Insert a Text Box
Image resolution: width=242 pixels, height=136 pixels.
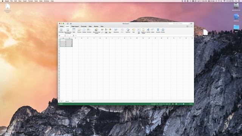(x=139, y=31)
